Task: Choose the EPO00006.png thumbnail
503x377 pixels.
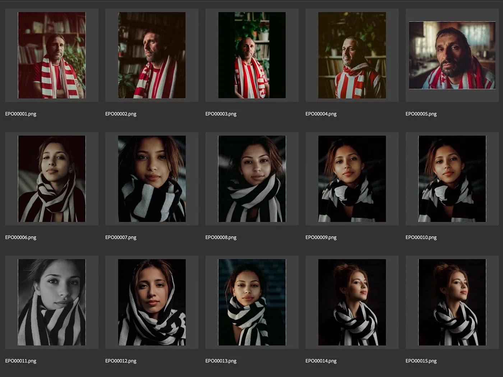Action: (52, 179)
